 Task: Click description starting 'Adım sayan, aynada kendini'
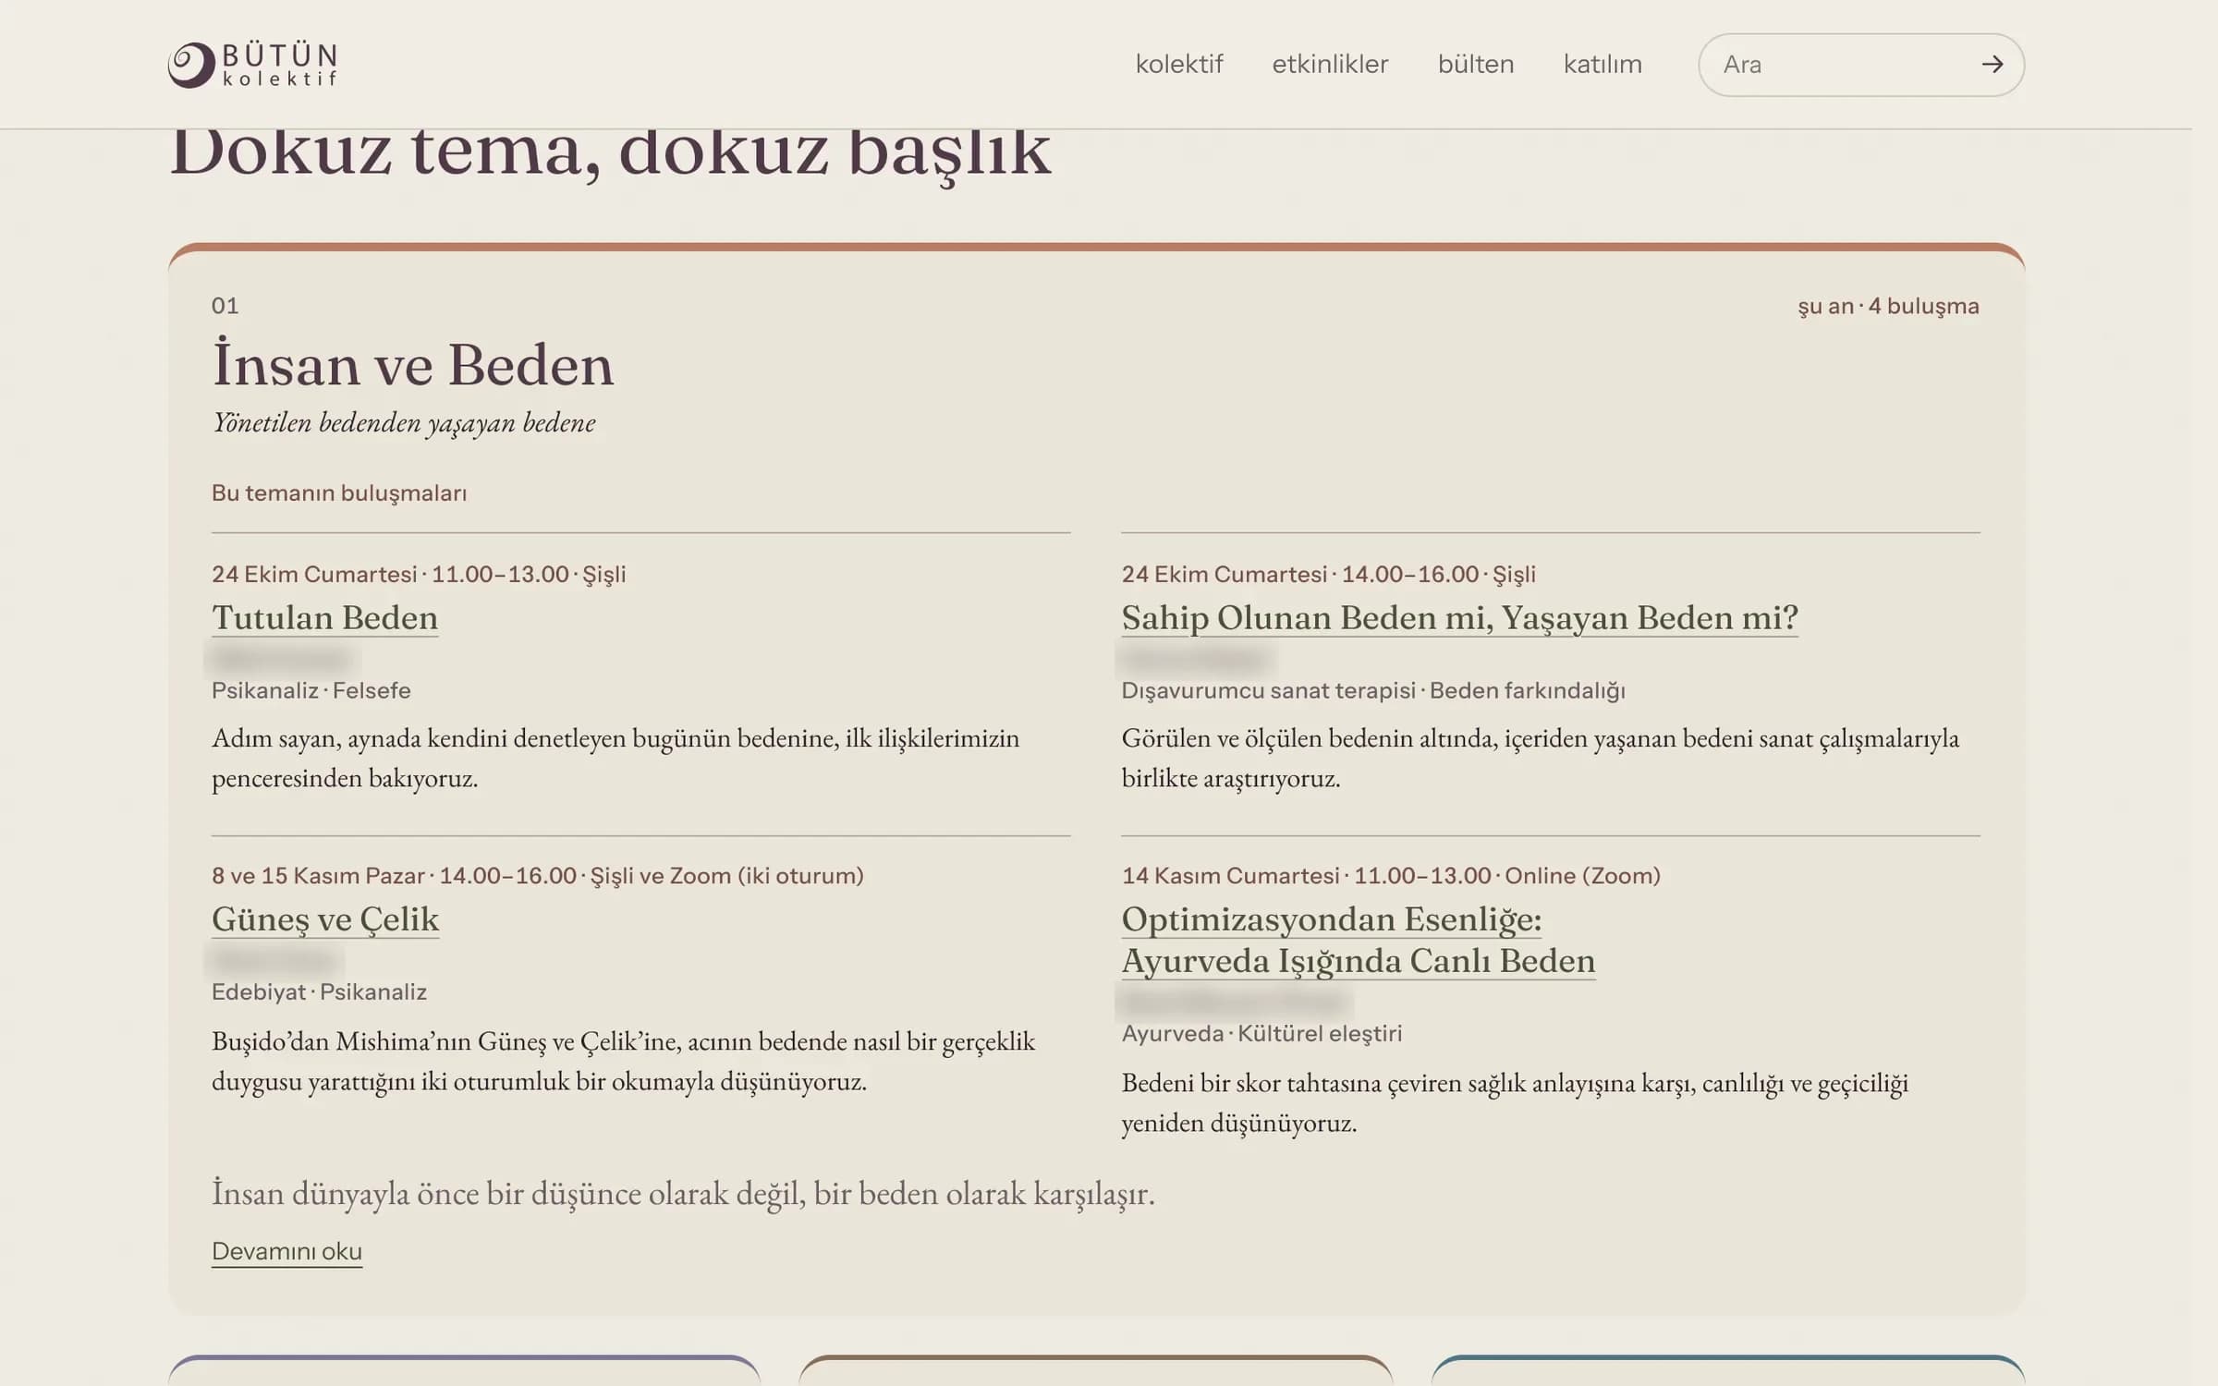(615, 758)
